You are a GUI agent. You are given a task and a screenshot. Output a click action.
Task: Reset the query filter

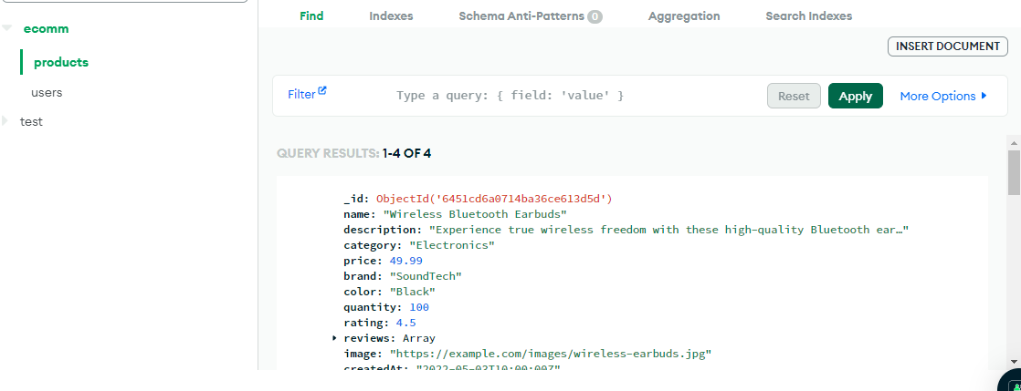[794, 96]
